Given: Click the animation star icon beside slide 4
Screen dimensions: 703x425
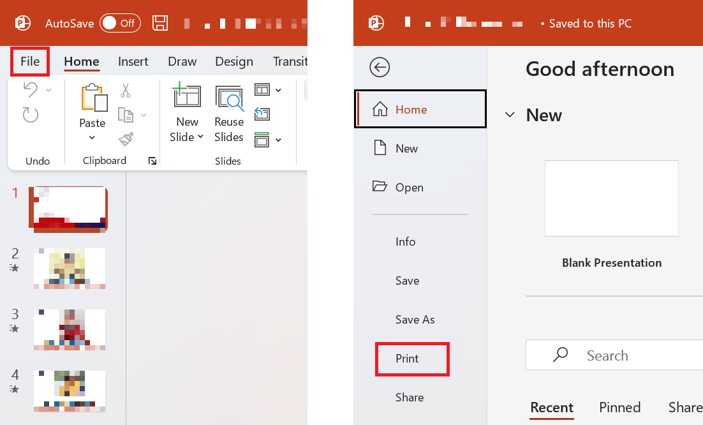Looking at the screenshot, I should pos(14,389).
